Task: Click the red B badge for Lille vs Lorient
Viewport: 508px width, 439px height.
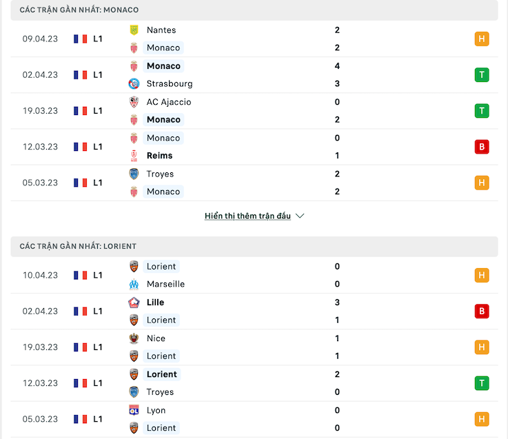Action: (x=482, y=311)
